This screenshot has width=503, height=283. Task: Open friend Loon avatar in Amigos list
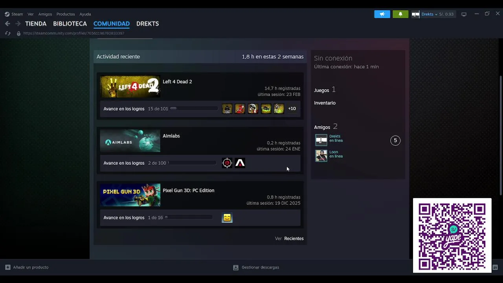point(321,156)
